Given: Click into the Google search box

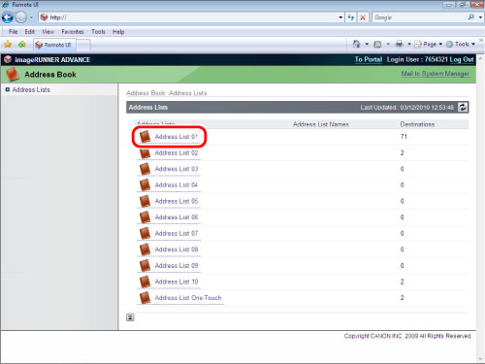Looking at the screenshot, I should (419, 17).
